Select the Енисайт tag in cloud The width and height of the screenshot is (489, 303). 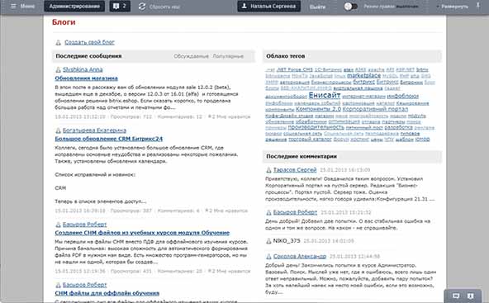[325, 95]
